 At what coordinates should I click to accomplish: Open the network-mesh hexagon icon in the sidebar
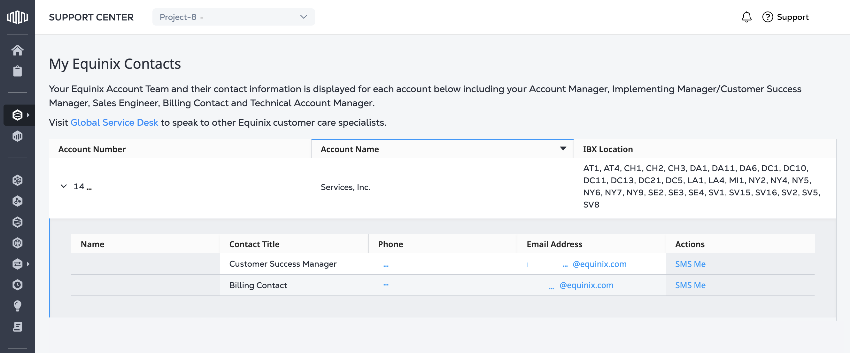(17, 180)
